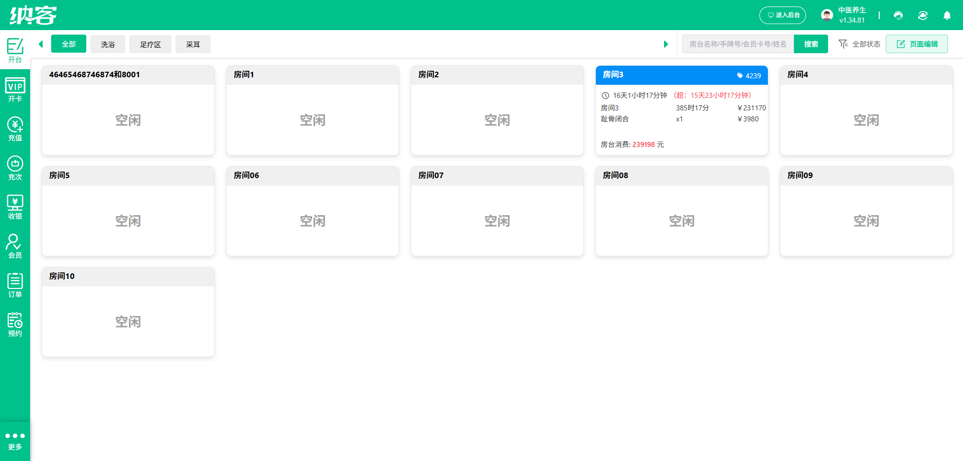Viewport: 963px width, 461px height.
Task: Click the notification bell icon
Action: pyautogui.click(x=947, y=16)
